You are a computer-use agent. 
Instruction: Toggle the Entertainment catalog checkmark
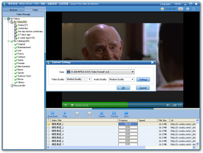[16, 47]
